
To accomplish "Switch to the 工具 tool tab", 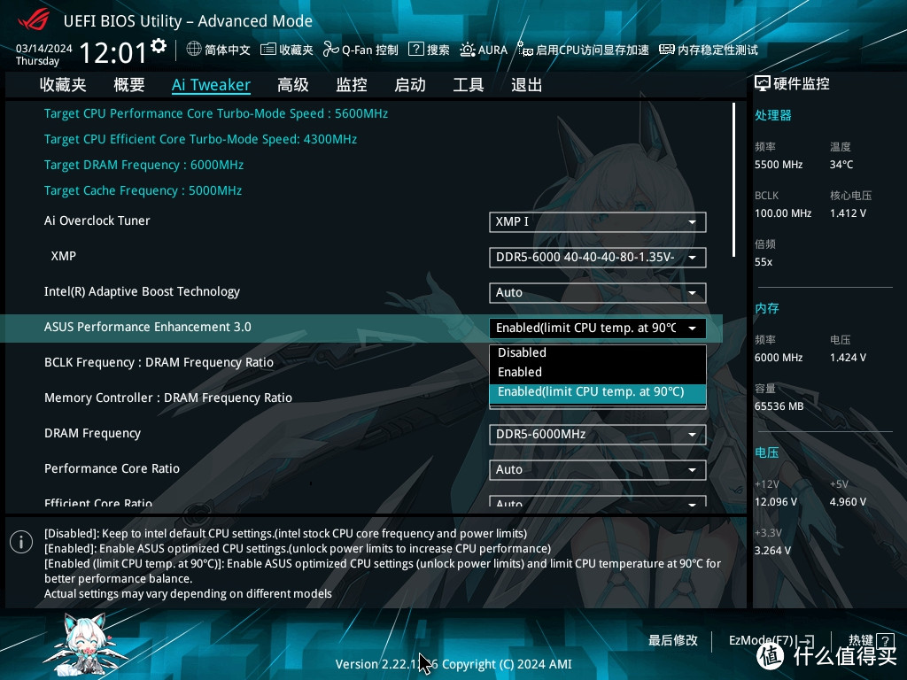I will (468, 85).
